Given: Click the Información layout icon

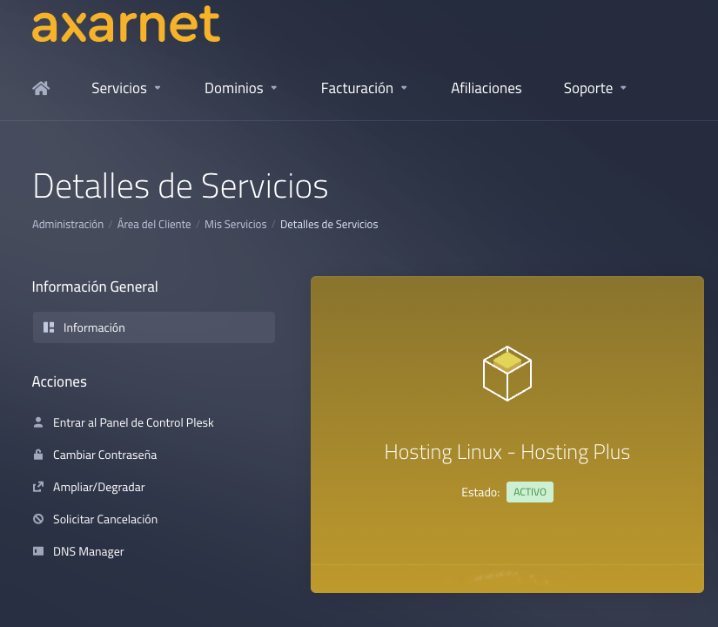Looking at the screenshot, I should pos(49,327).
